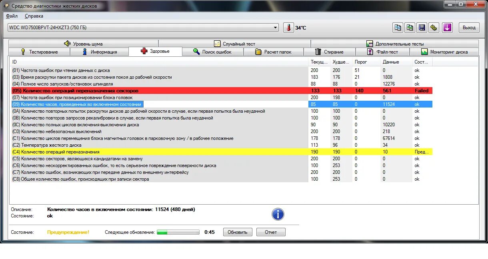Select the Здоровье tab
Viewport: 488px width, 259px height.
coord(155,51)
